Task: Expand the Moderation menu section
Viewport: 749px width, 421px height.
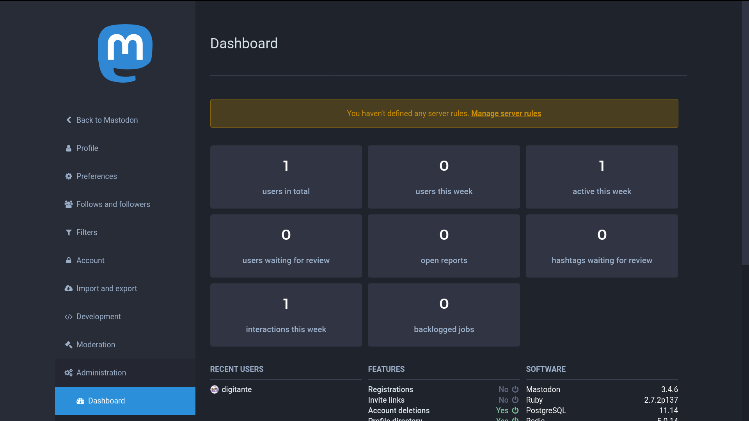Action: (x=96, y=345)
